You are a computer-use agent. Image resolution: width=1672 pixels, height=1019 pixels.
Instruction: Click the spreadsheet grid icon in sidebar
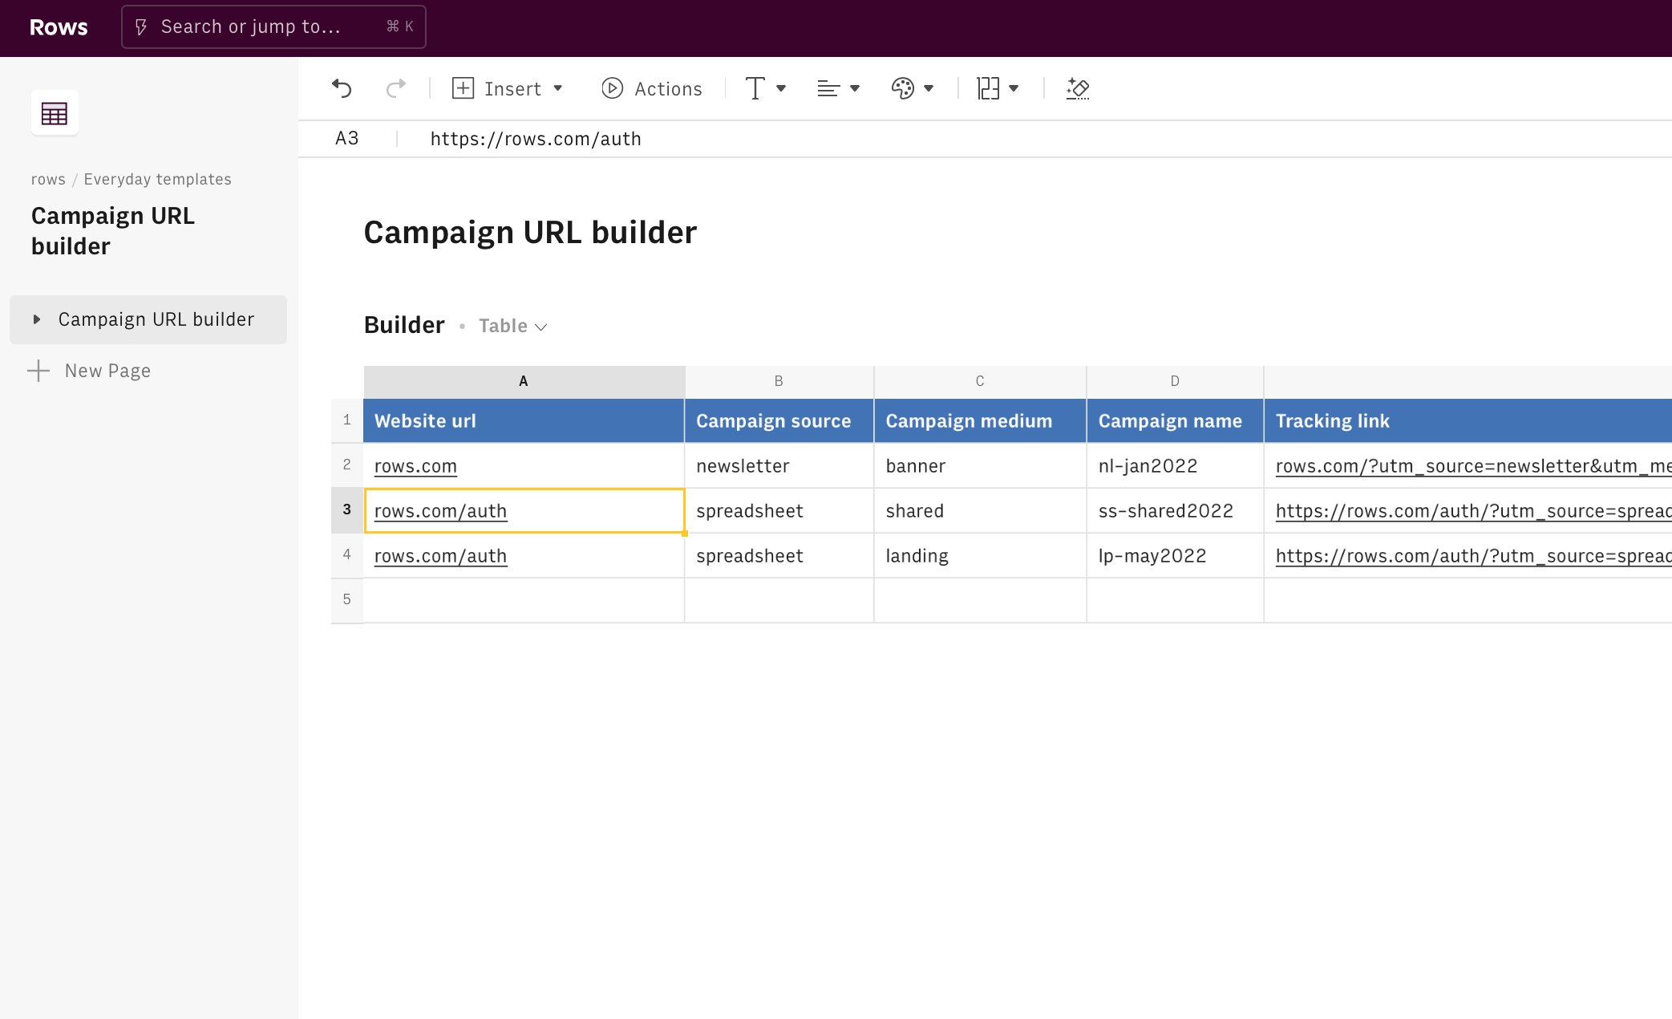pyautogui.click(x=55, y=114)
